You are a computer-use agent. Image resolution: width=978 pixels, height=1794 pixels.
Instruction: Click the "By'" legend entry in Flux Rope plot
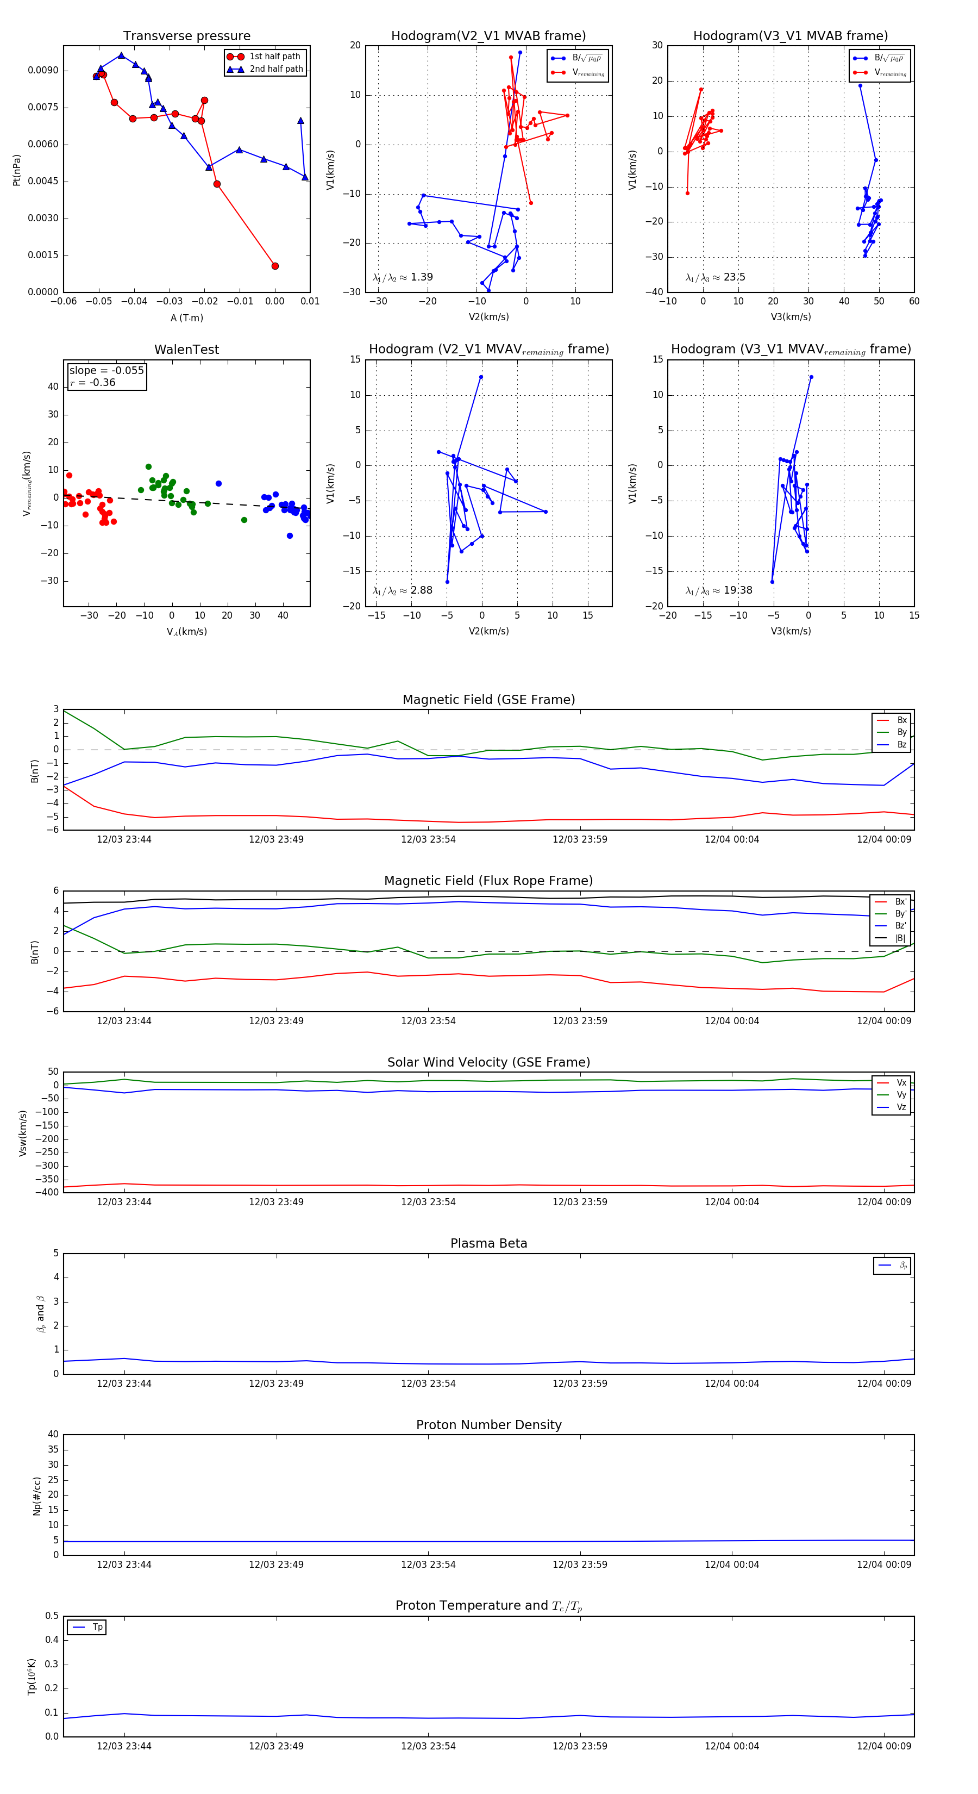(x=891, y=914)
